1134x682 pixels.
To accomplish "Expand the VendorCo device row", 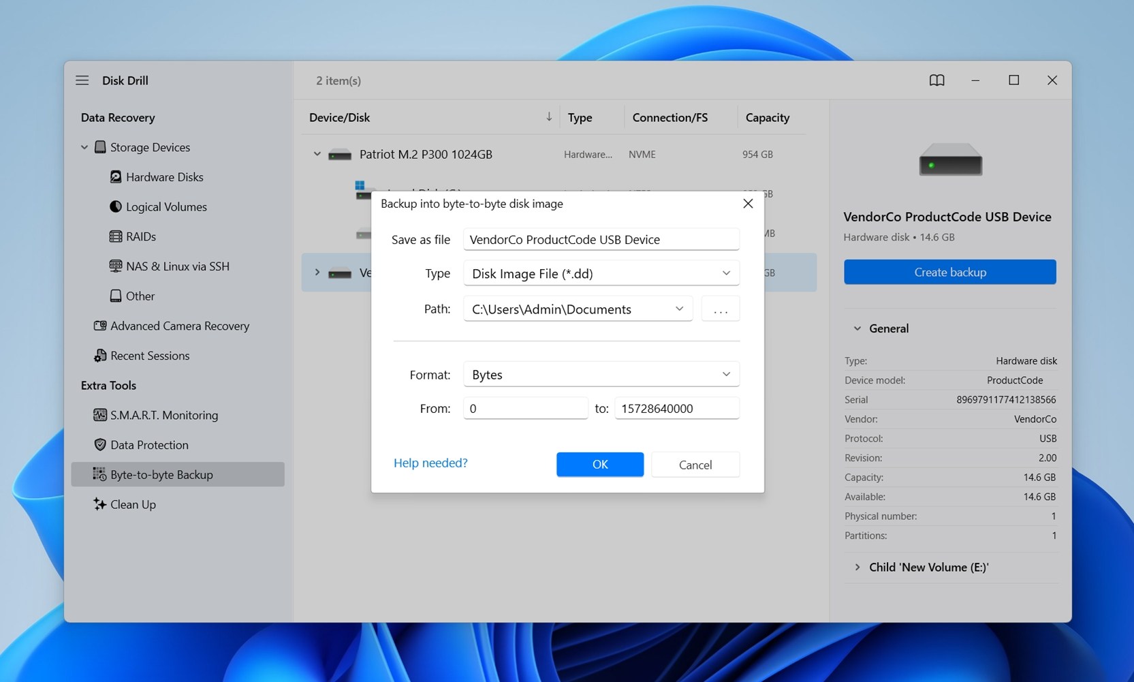I will click(317, 273).
